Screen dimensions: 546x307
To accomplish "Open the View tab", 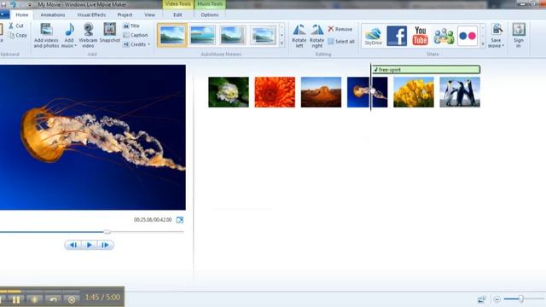I will (x=150, y=15).
